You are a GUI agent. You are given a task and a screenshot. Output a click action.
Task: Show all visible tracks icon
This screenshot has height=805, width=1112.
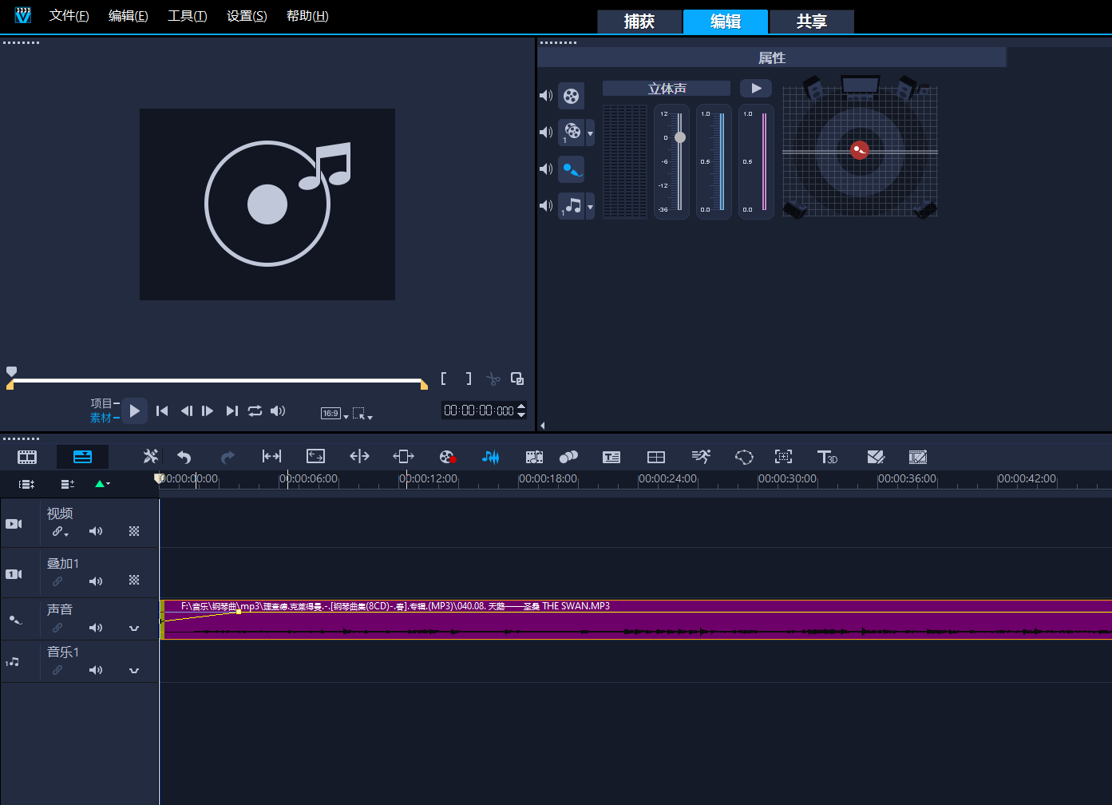click(x=26, y=484)
